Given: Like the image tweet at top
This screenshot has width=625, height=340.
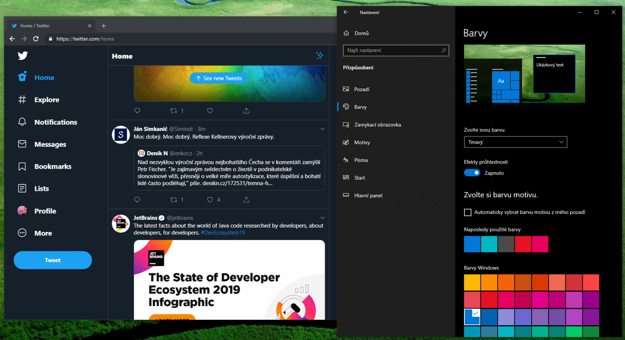Looking at the screenshot, I should (210, 110).
